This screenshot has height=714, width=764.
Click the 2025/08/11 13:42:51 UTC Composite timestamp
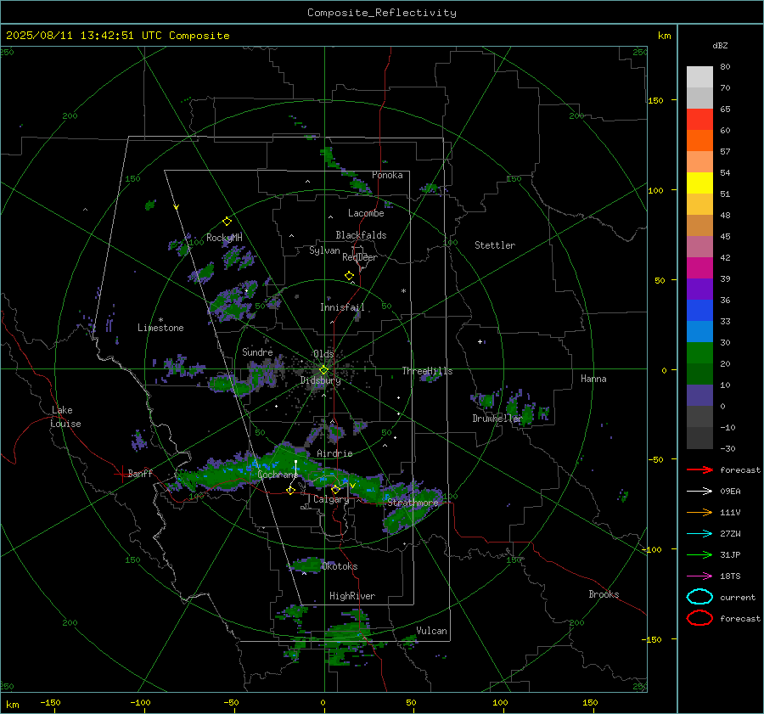(x=117, y=36)
